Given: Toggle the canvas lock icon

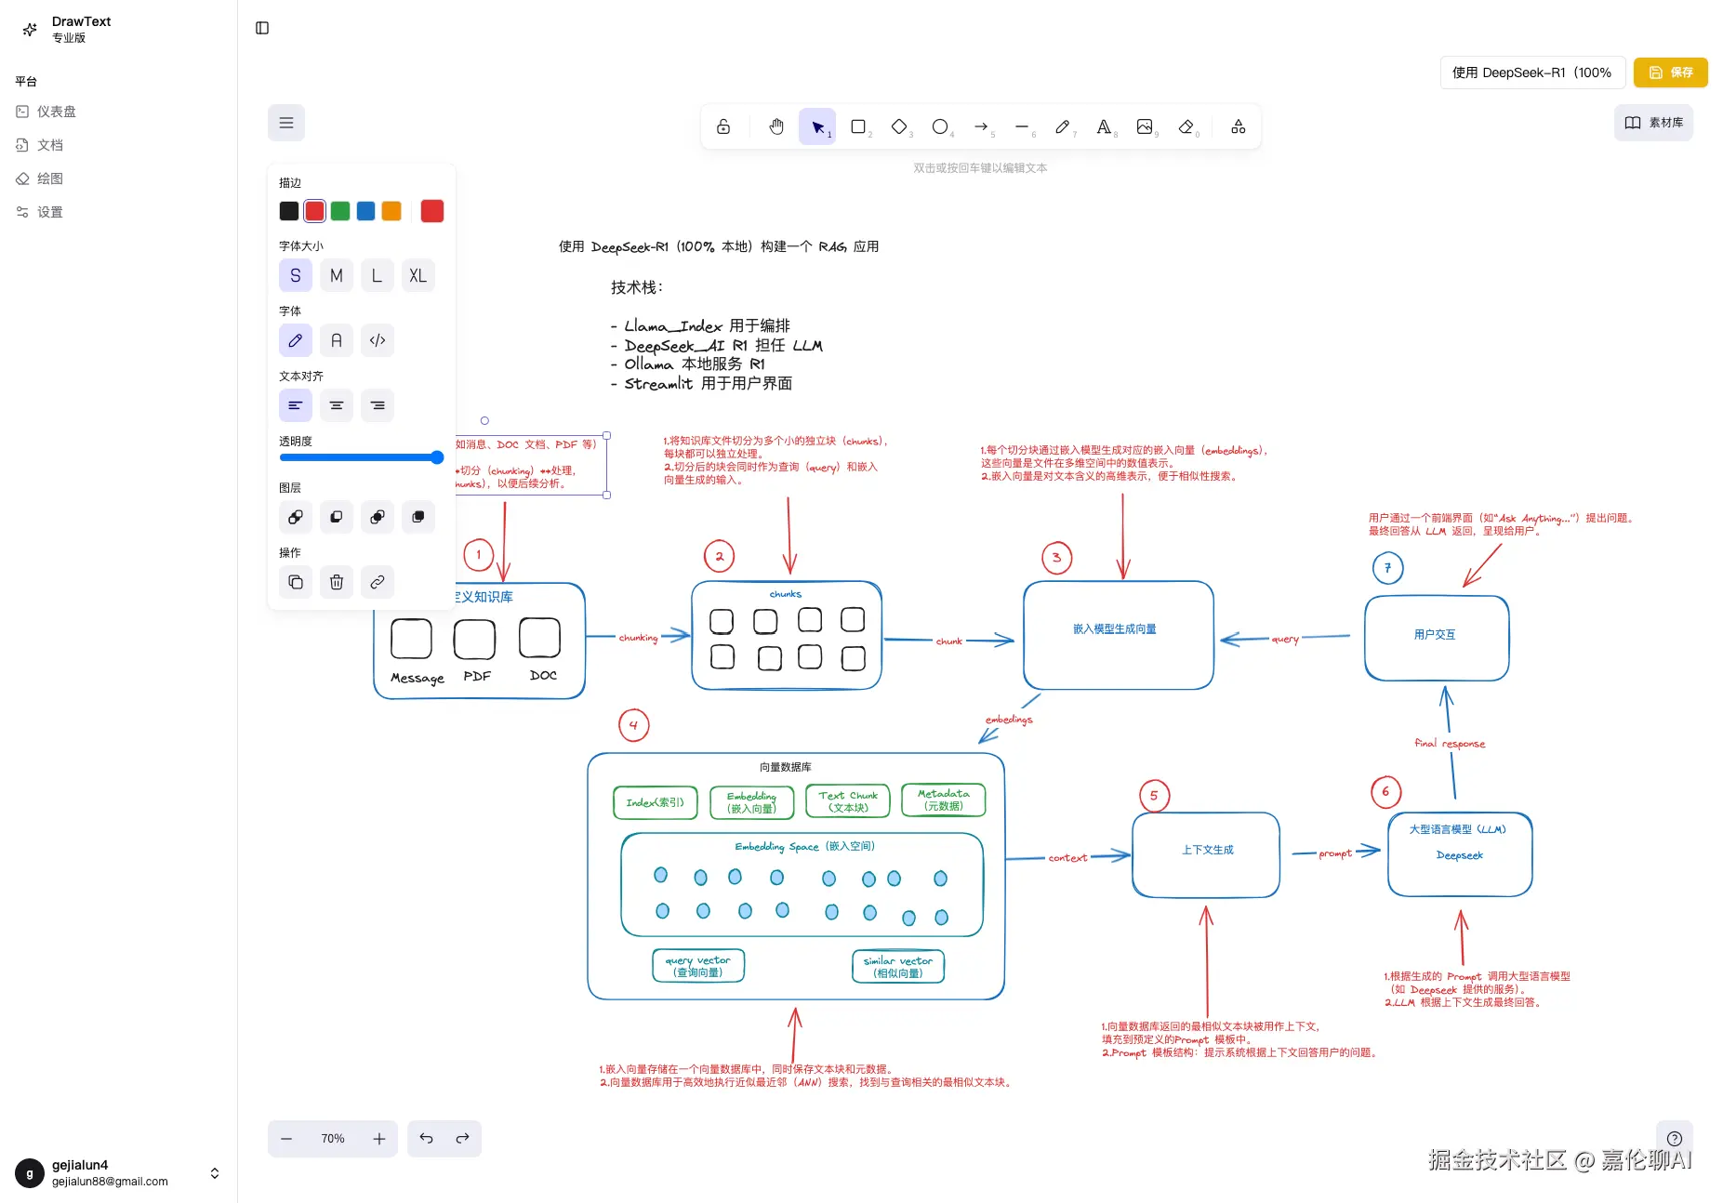Looking at the screenshot, I should click(723, 126).
